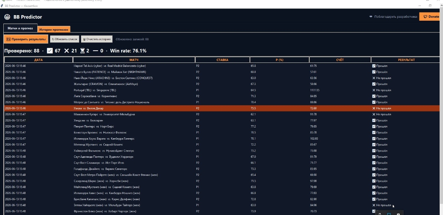The width and height of the screenshot is (443, 215).
Task: Sort by the РЕЗУЛЬТАТ column header
Action: click(406, 60)
